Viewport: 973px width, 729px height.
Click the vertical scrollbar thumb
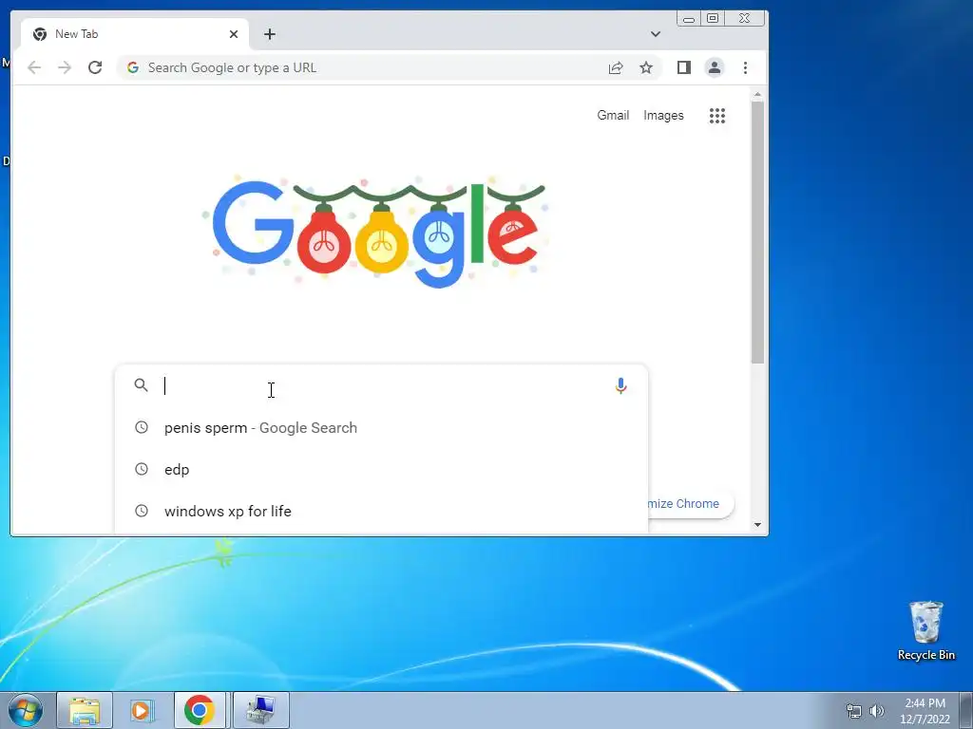pyautogui.click(x=757, y=232)
